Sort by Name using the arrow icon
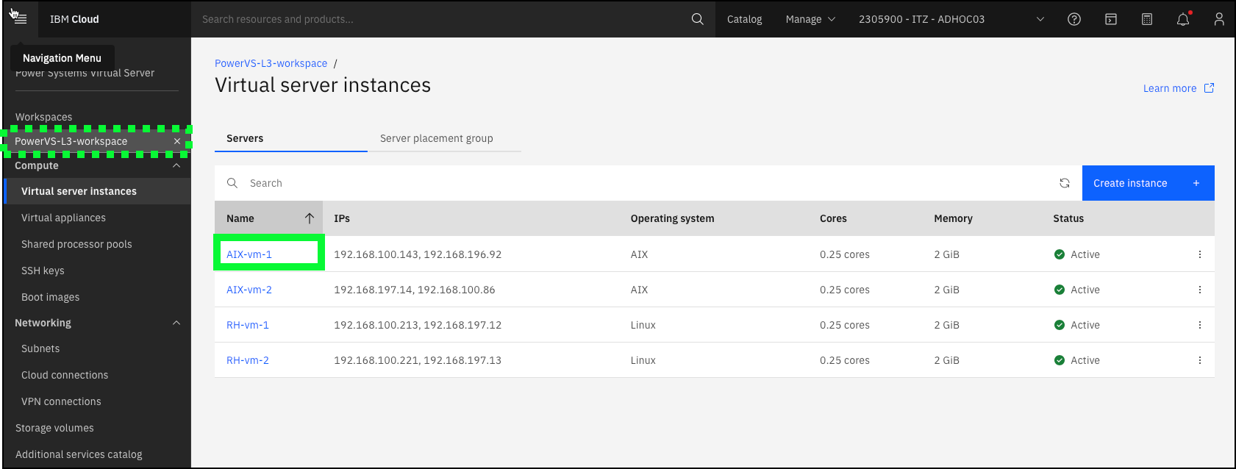The width and height of the screenshot is (1236, 469). click(x=310, y=218)
